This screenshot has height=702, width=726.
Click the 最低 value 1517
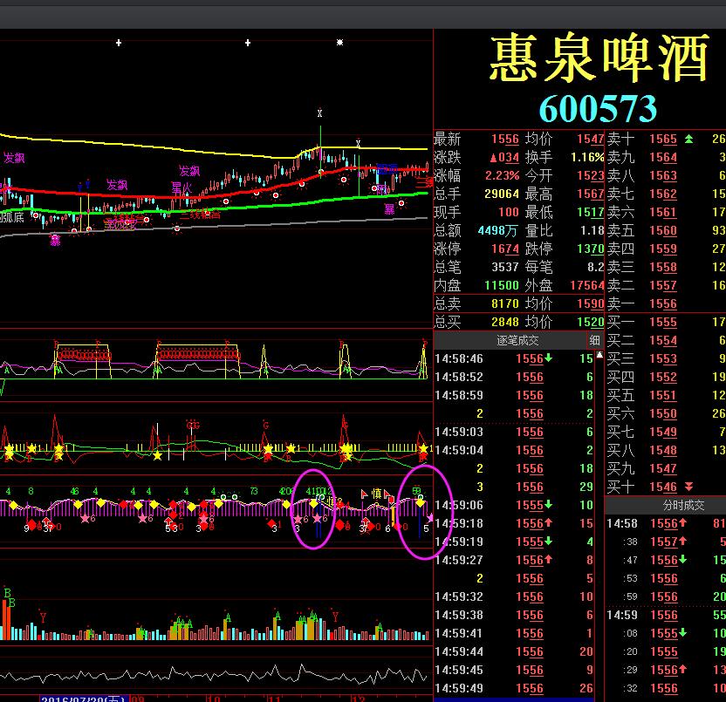tap(591, 213)
